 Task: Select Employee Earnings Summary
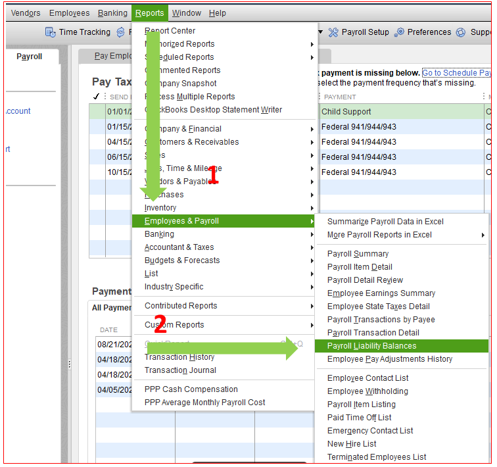(x=381, y=293)
